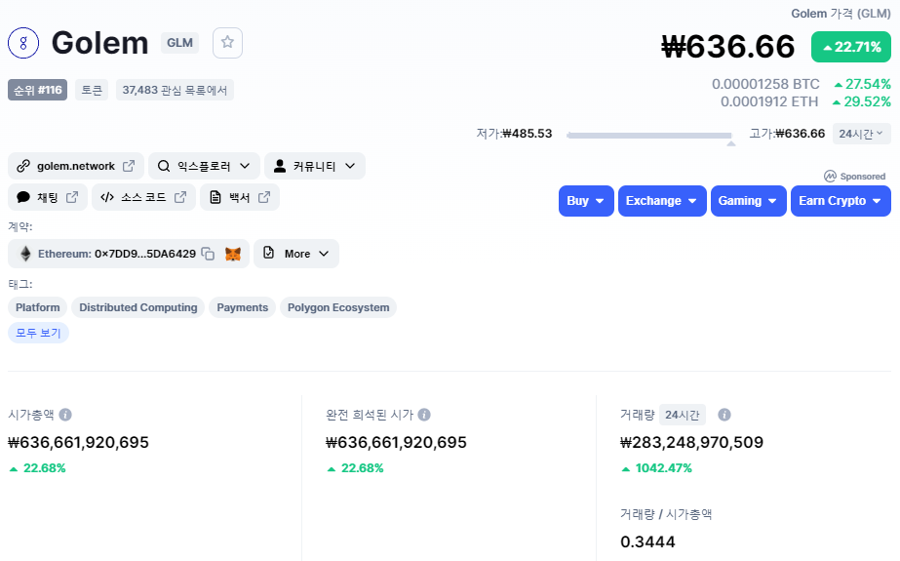This screenshot has width=900, height=561.
Task: Show info for 거래량
Action: 724,415
